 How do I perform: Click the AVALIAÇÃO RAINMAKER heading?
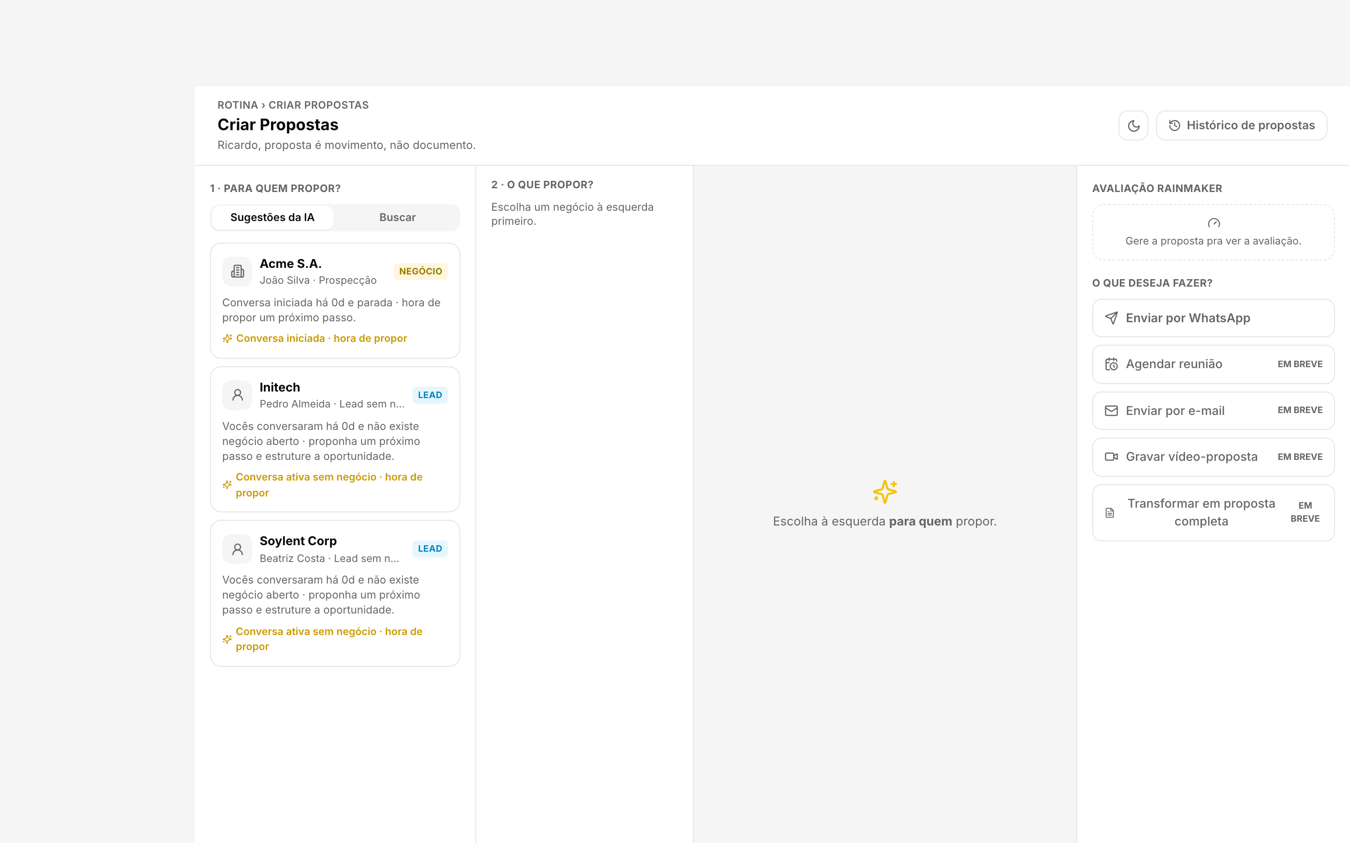(x=1156, y=188)
